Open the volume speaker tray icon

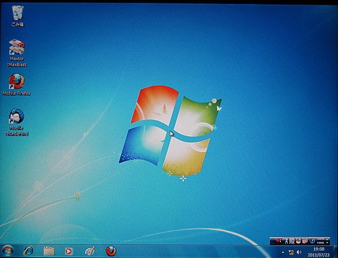(299, 252)
